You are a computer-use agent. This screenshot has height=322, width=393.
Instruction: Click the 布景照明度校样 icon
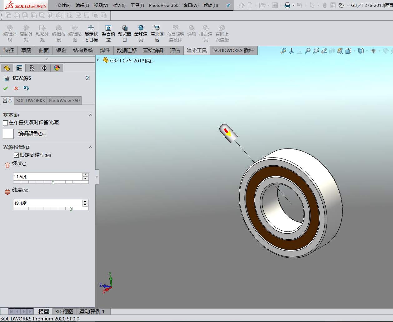click(x=175, y=33)
